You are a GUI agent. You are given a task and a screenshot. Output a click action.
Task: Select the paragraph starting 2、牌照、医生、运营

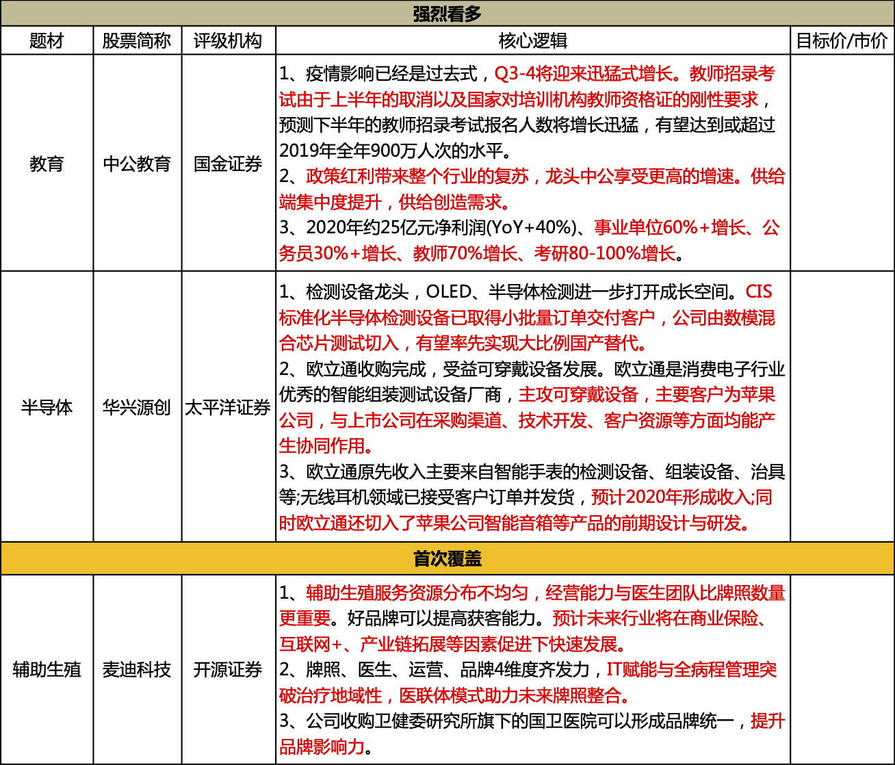(528, 682)
